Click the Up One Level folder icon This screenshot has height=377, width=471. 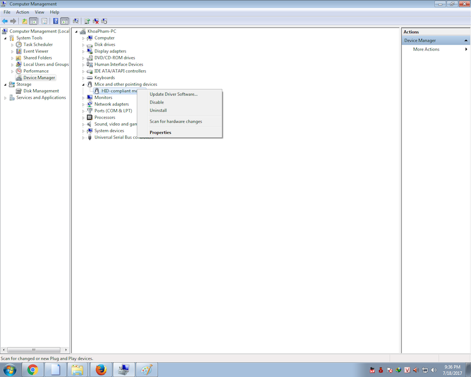coord(25,21)
